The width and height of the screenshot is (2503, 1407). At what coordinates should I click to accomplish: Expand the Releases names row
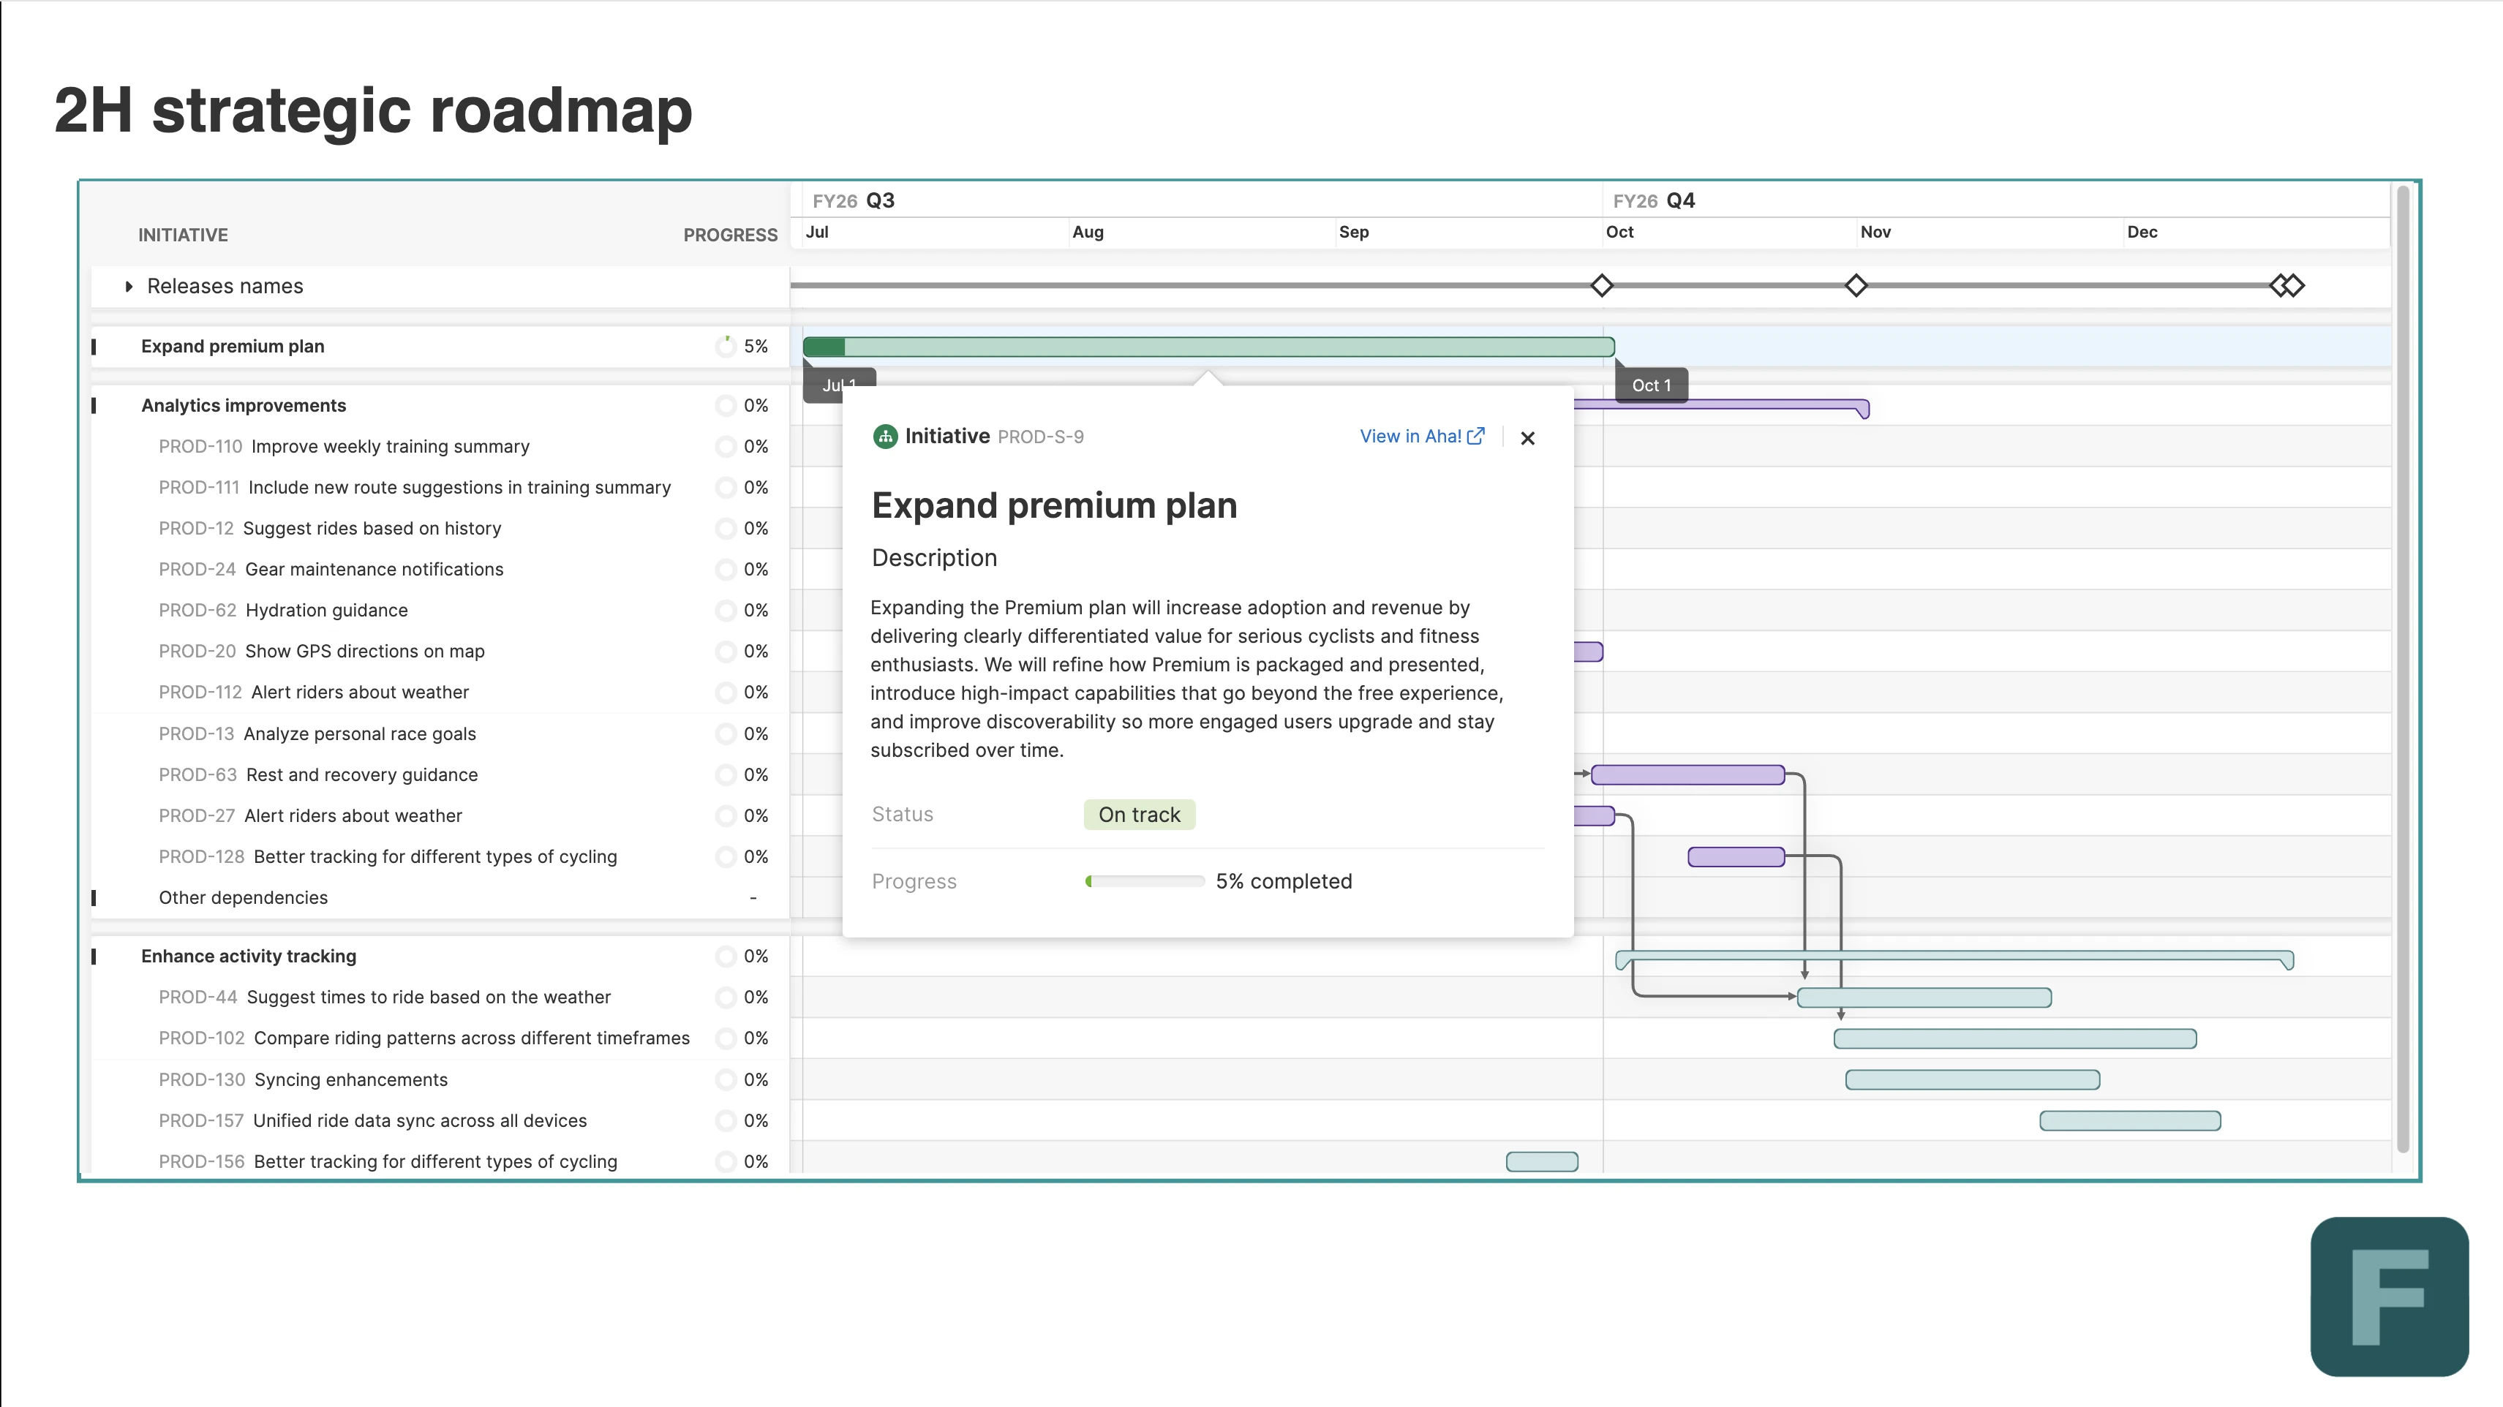point(128,287)
